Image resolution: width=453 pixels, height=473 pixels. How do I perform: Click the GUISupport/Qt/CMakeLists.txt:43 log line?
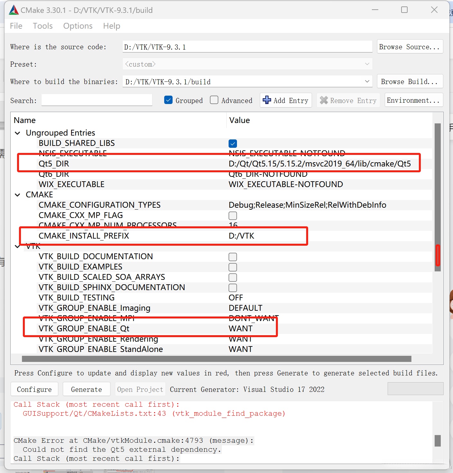[x=154, y=413]
